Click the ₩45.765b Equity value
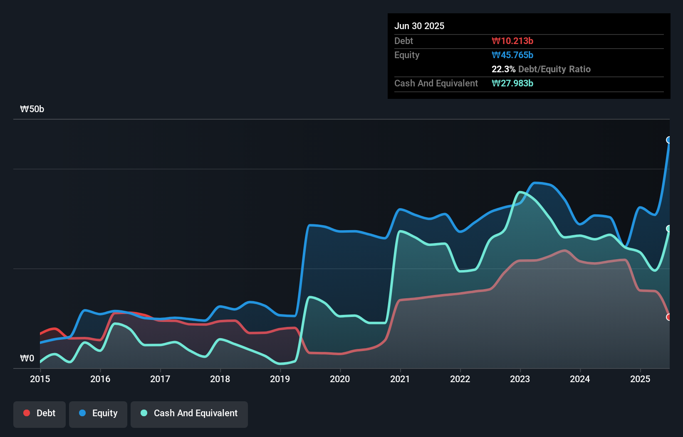This screenshot has width=683, height=437. [x=512, y=55]
